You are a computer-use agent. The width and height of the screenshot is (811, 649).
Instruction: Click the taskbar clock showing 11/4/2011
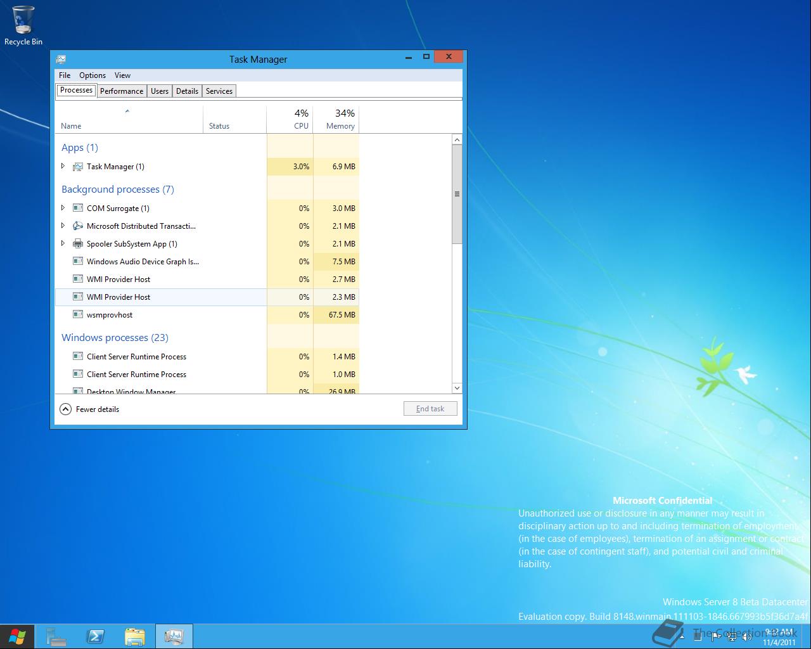(x=779, y=637)
